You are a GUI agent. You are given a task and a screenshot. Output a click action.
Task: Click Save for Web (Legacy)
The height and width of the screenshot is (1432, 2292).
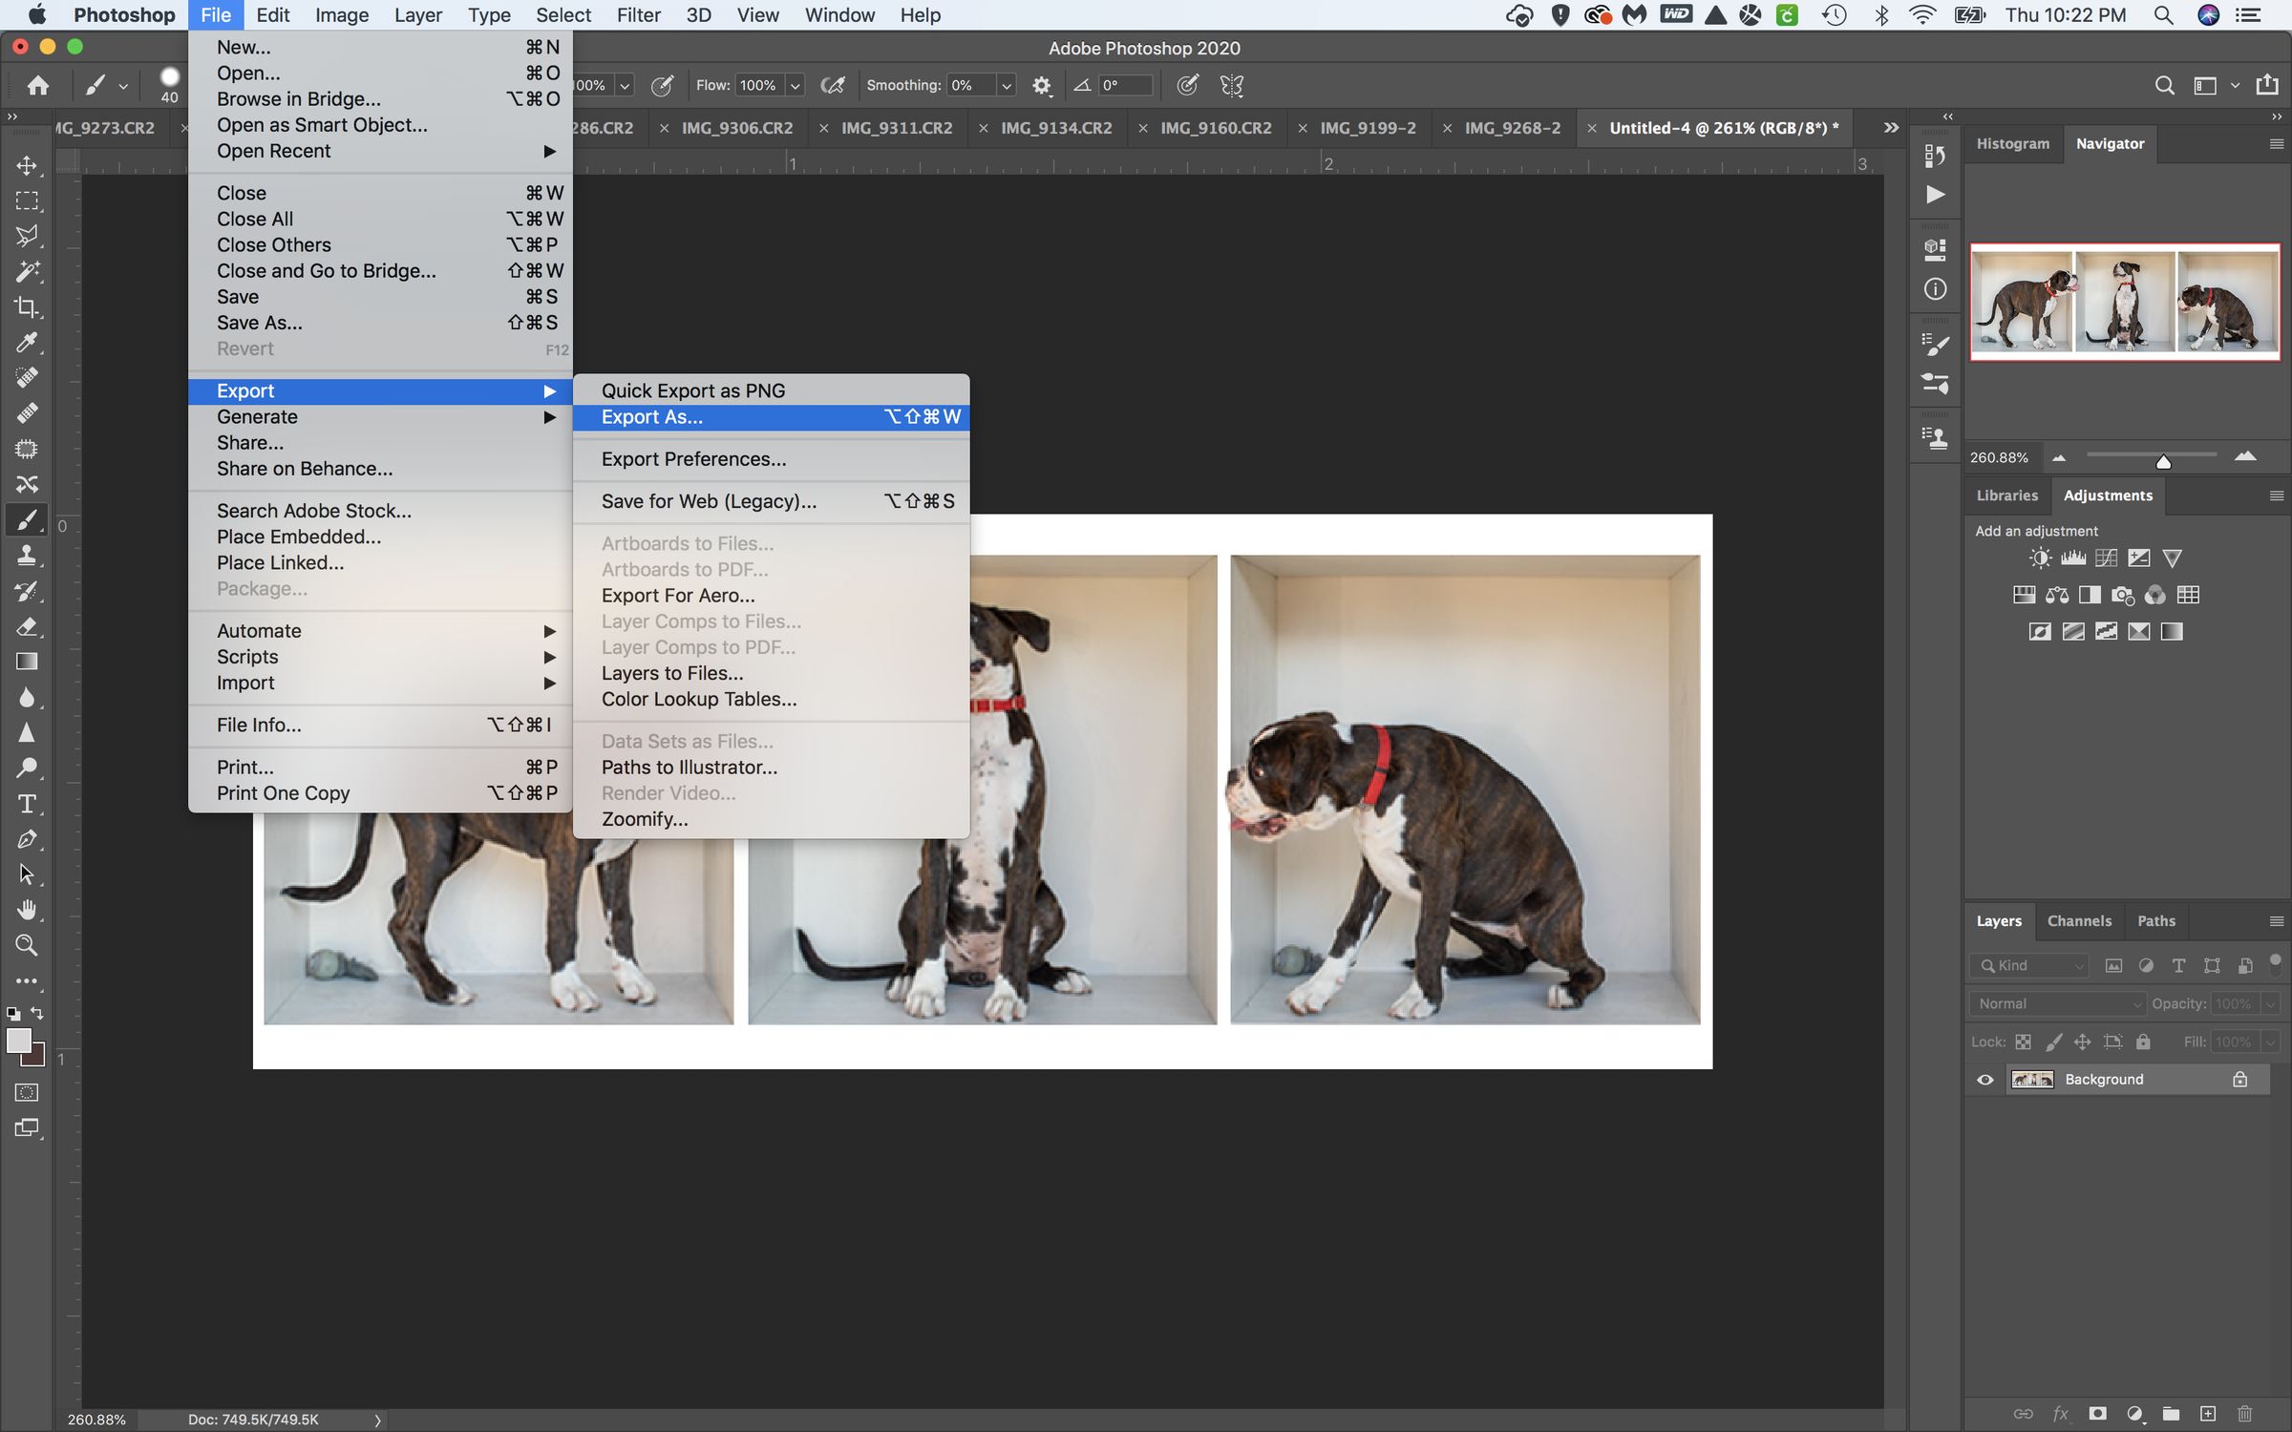(x=707, y=501)
